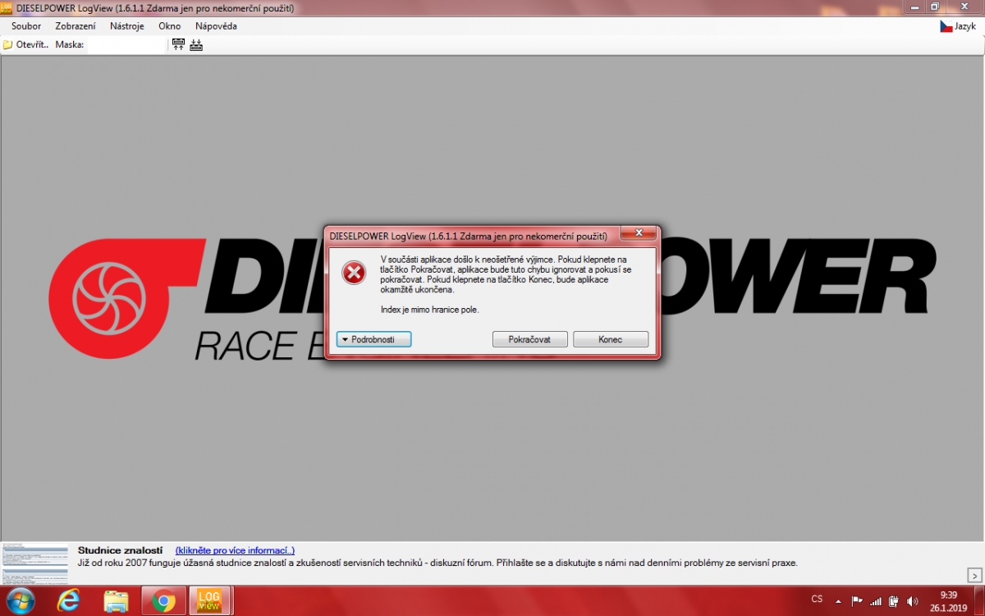Click the CS keyboard language indicator
This screenshot has width=985, height=616.
817,600
